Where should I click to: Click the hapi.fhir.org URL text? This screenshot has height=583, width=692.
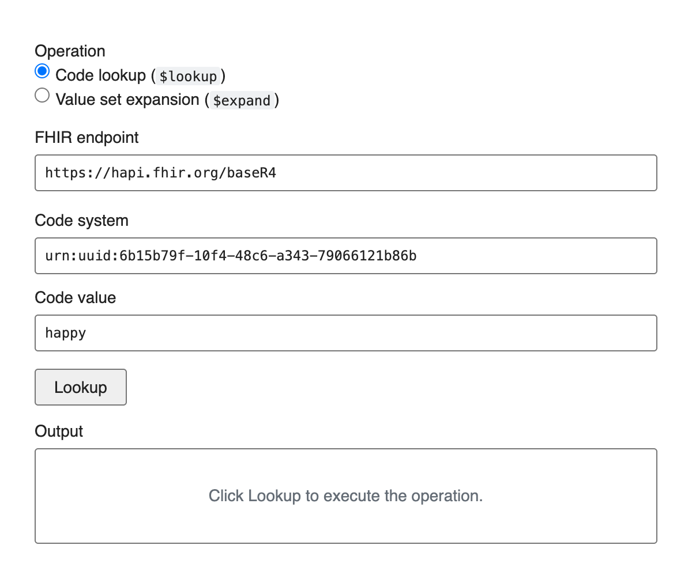(x=160, y=173)
